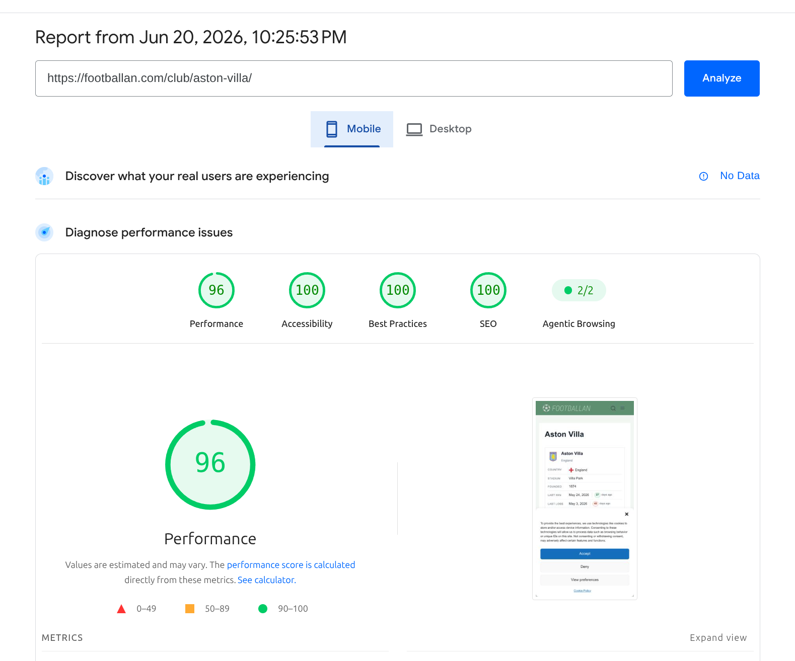Image resolution: width=795 pixels, height=661 pixels.
Task: Click the real users experience icon
Action: 44,176
